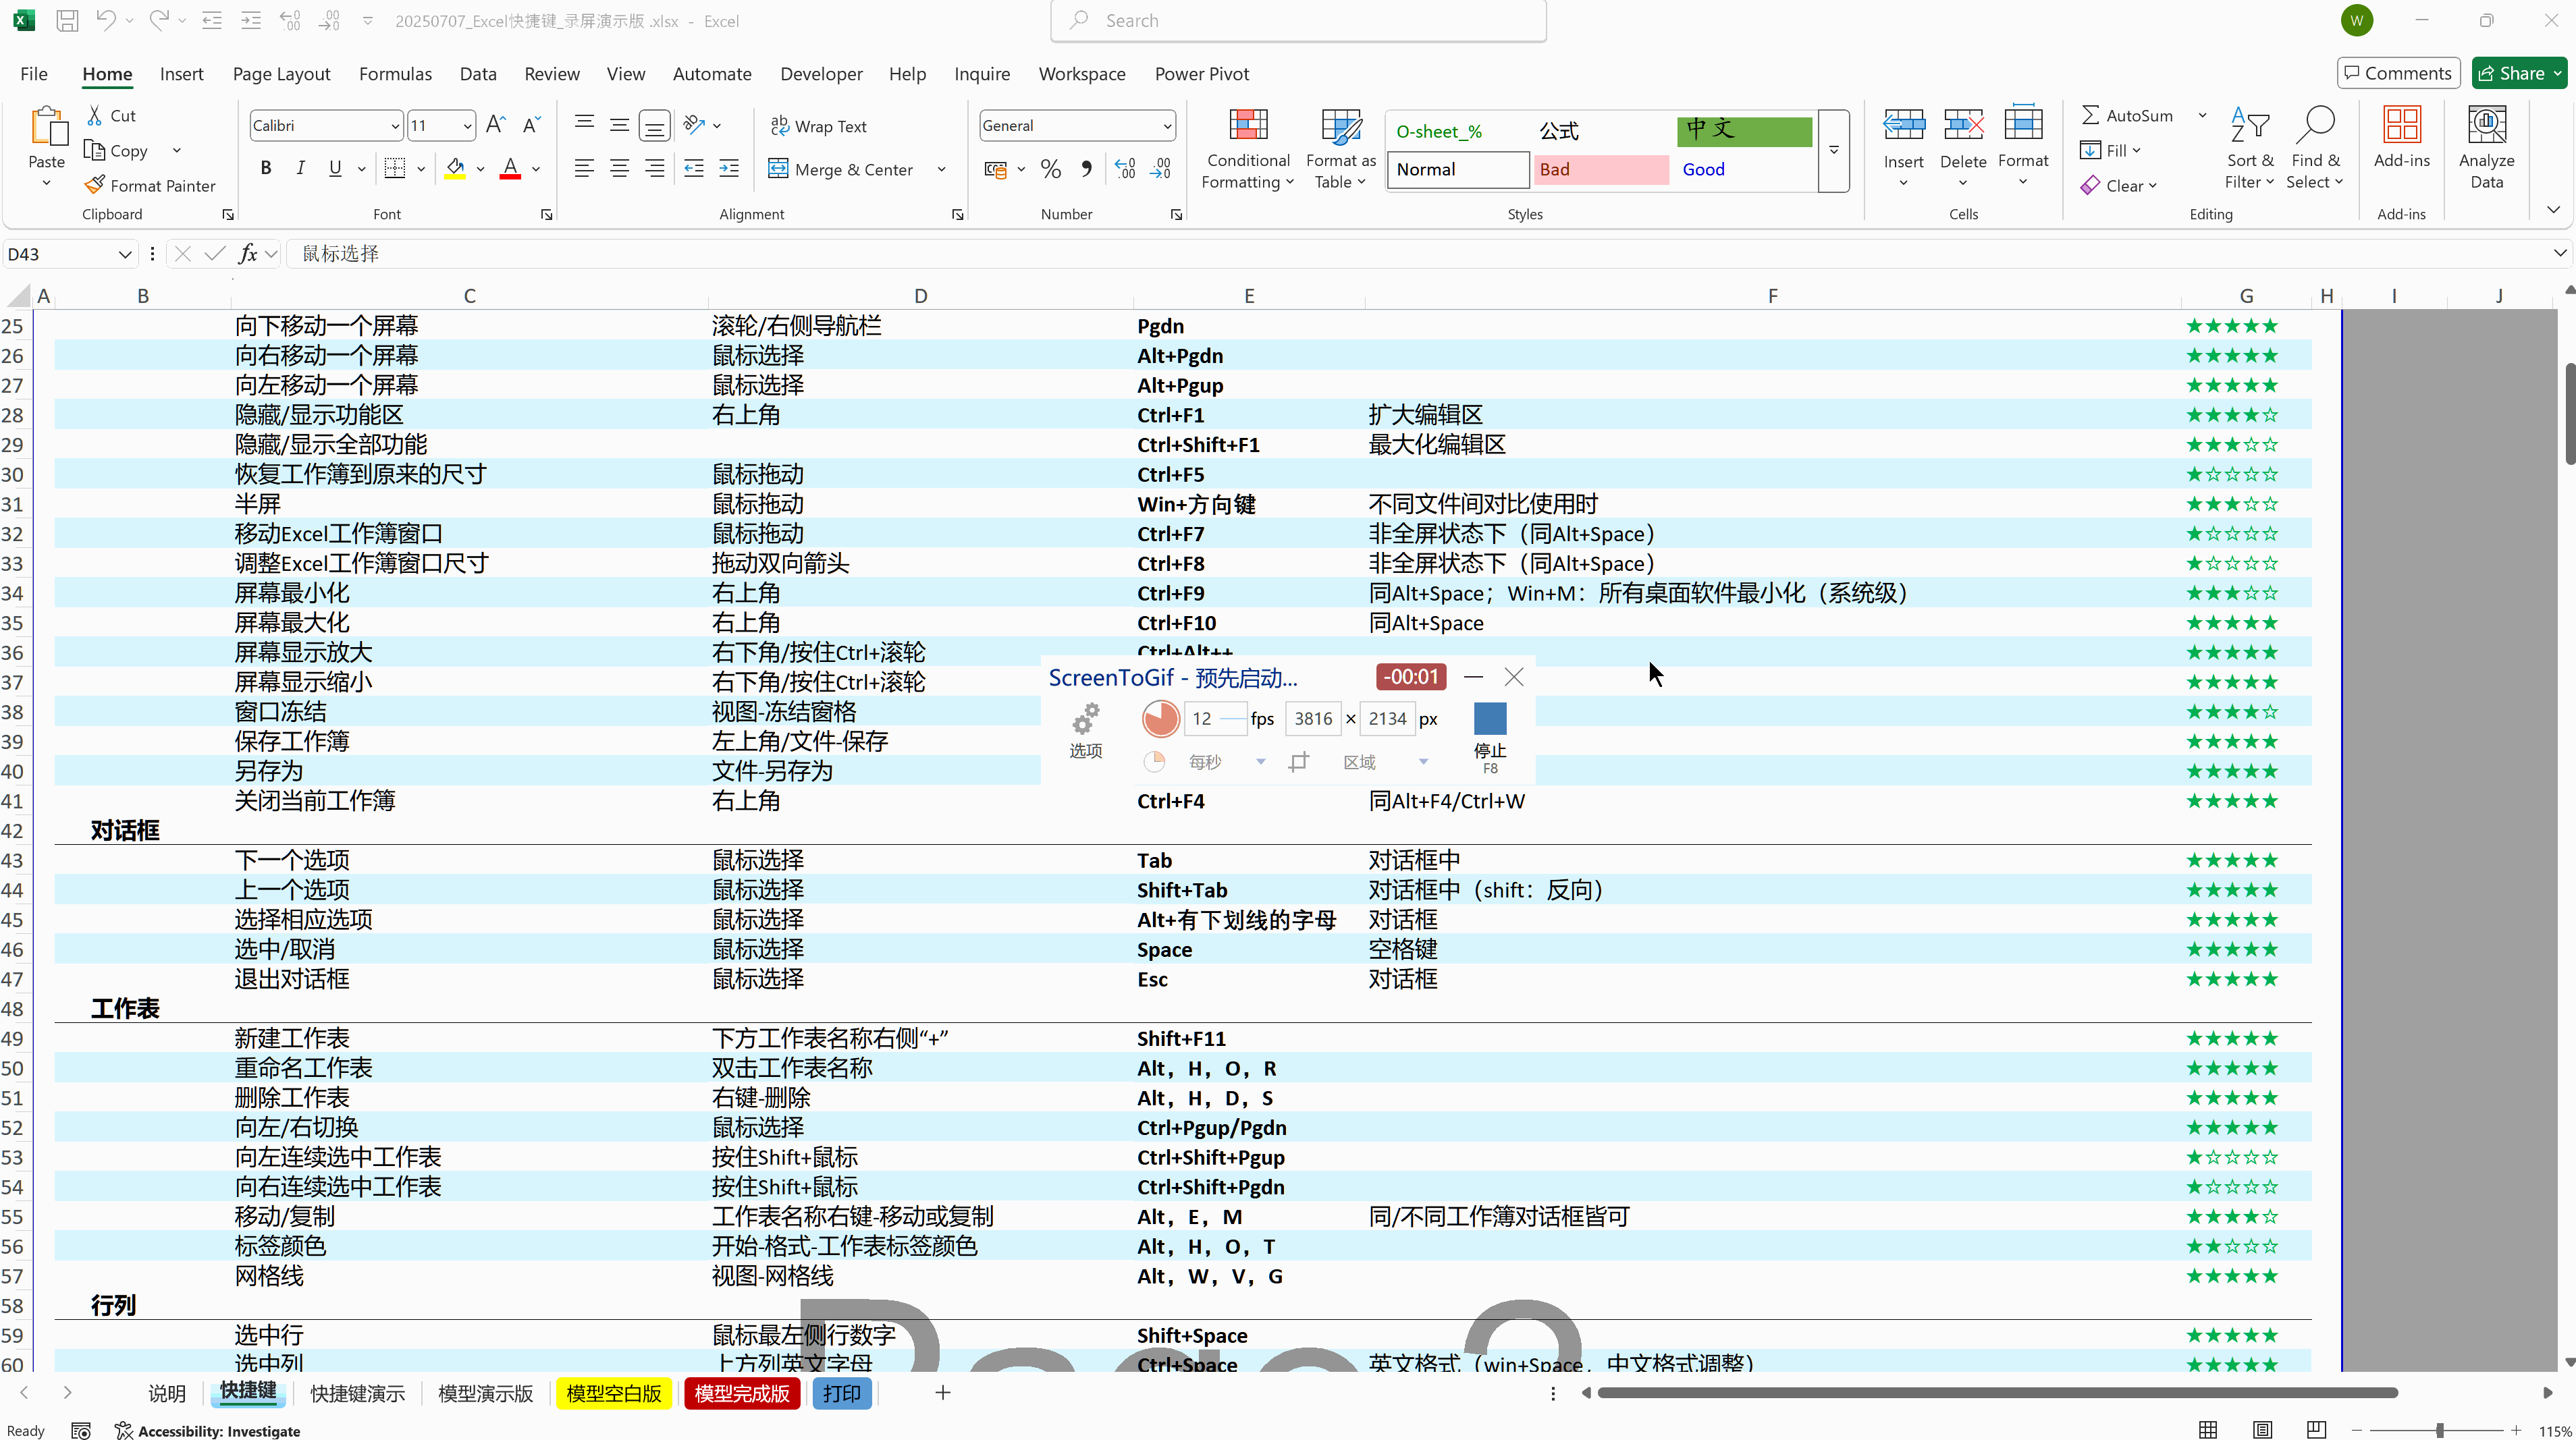The image size is (2576, 1440).
Task: Open the Formulas ribbon tab
Action: tap(395, 74)
